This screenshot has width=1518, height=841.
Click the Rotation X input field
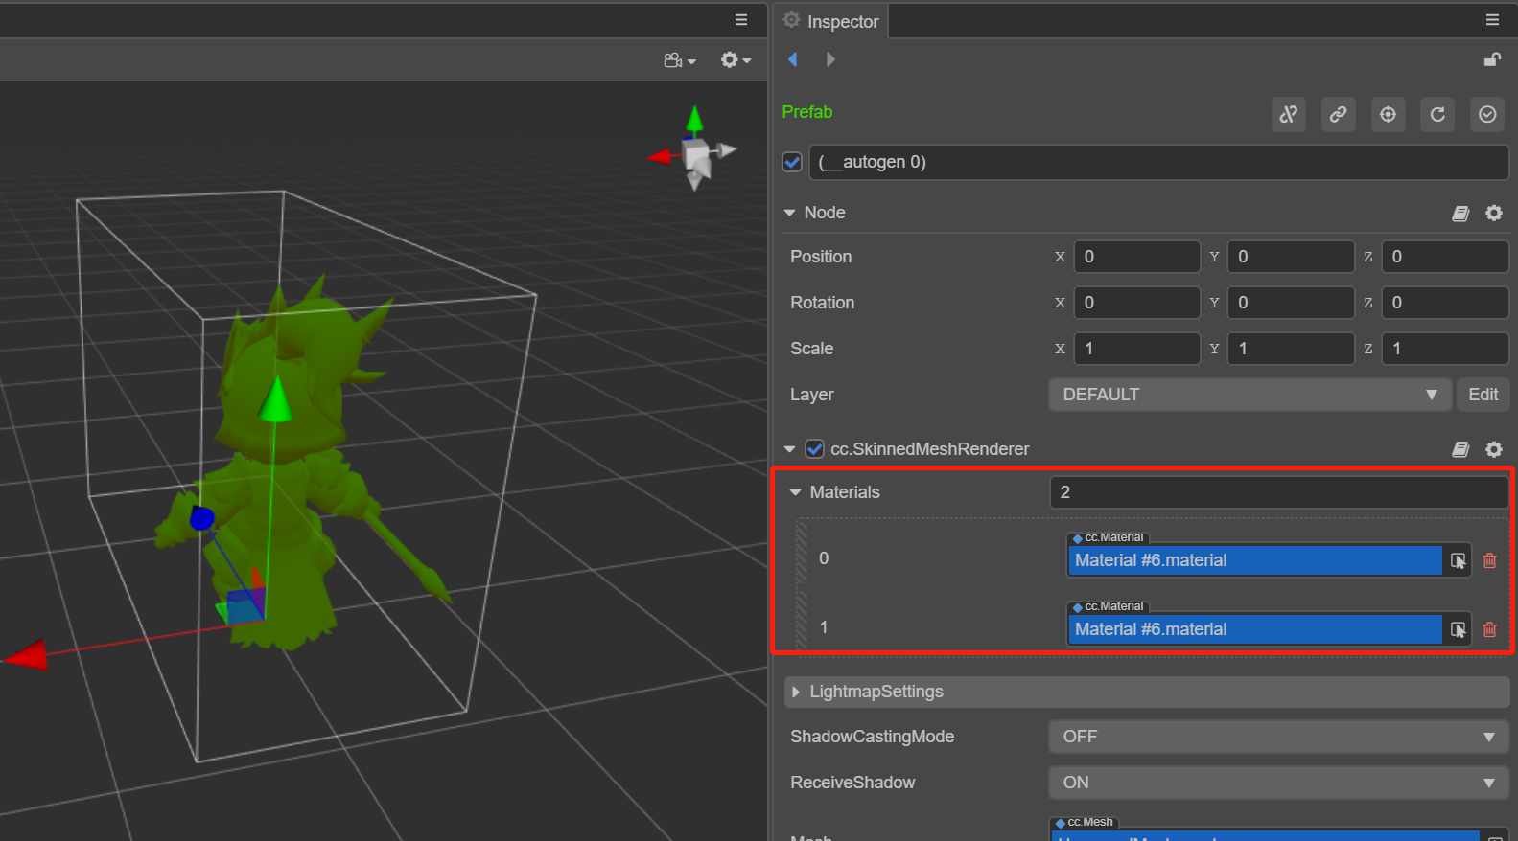tap(1137, 303)
